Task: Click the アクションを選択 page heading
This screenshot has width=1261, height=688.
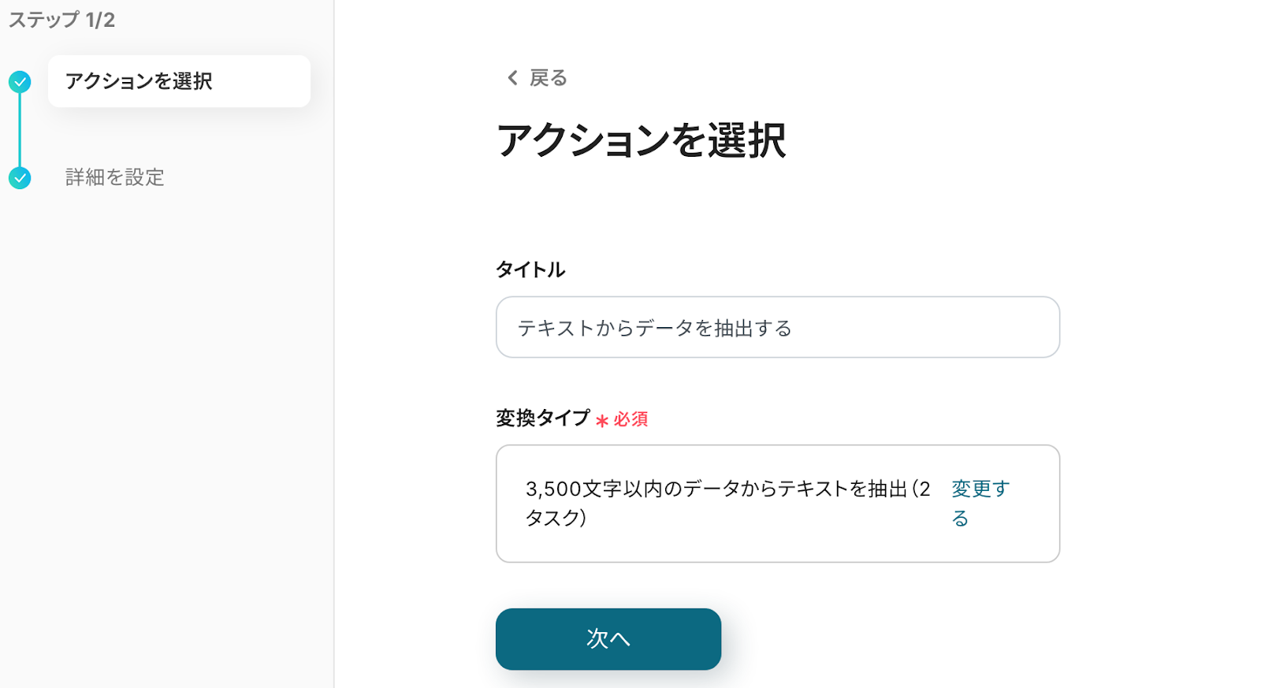Action: [641, 141]
